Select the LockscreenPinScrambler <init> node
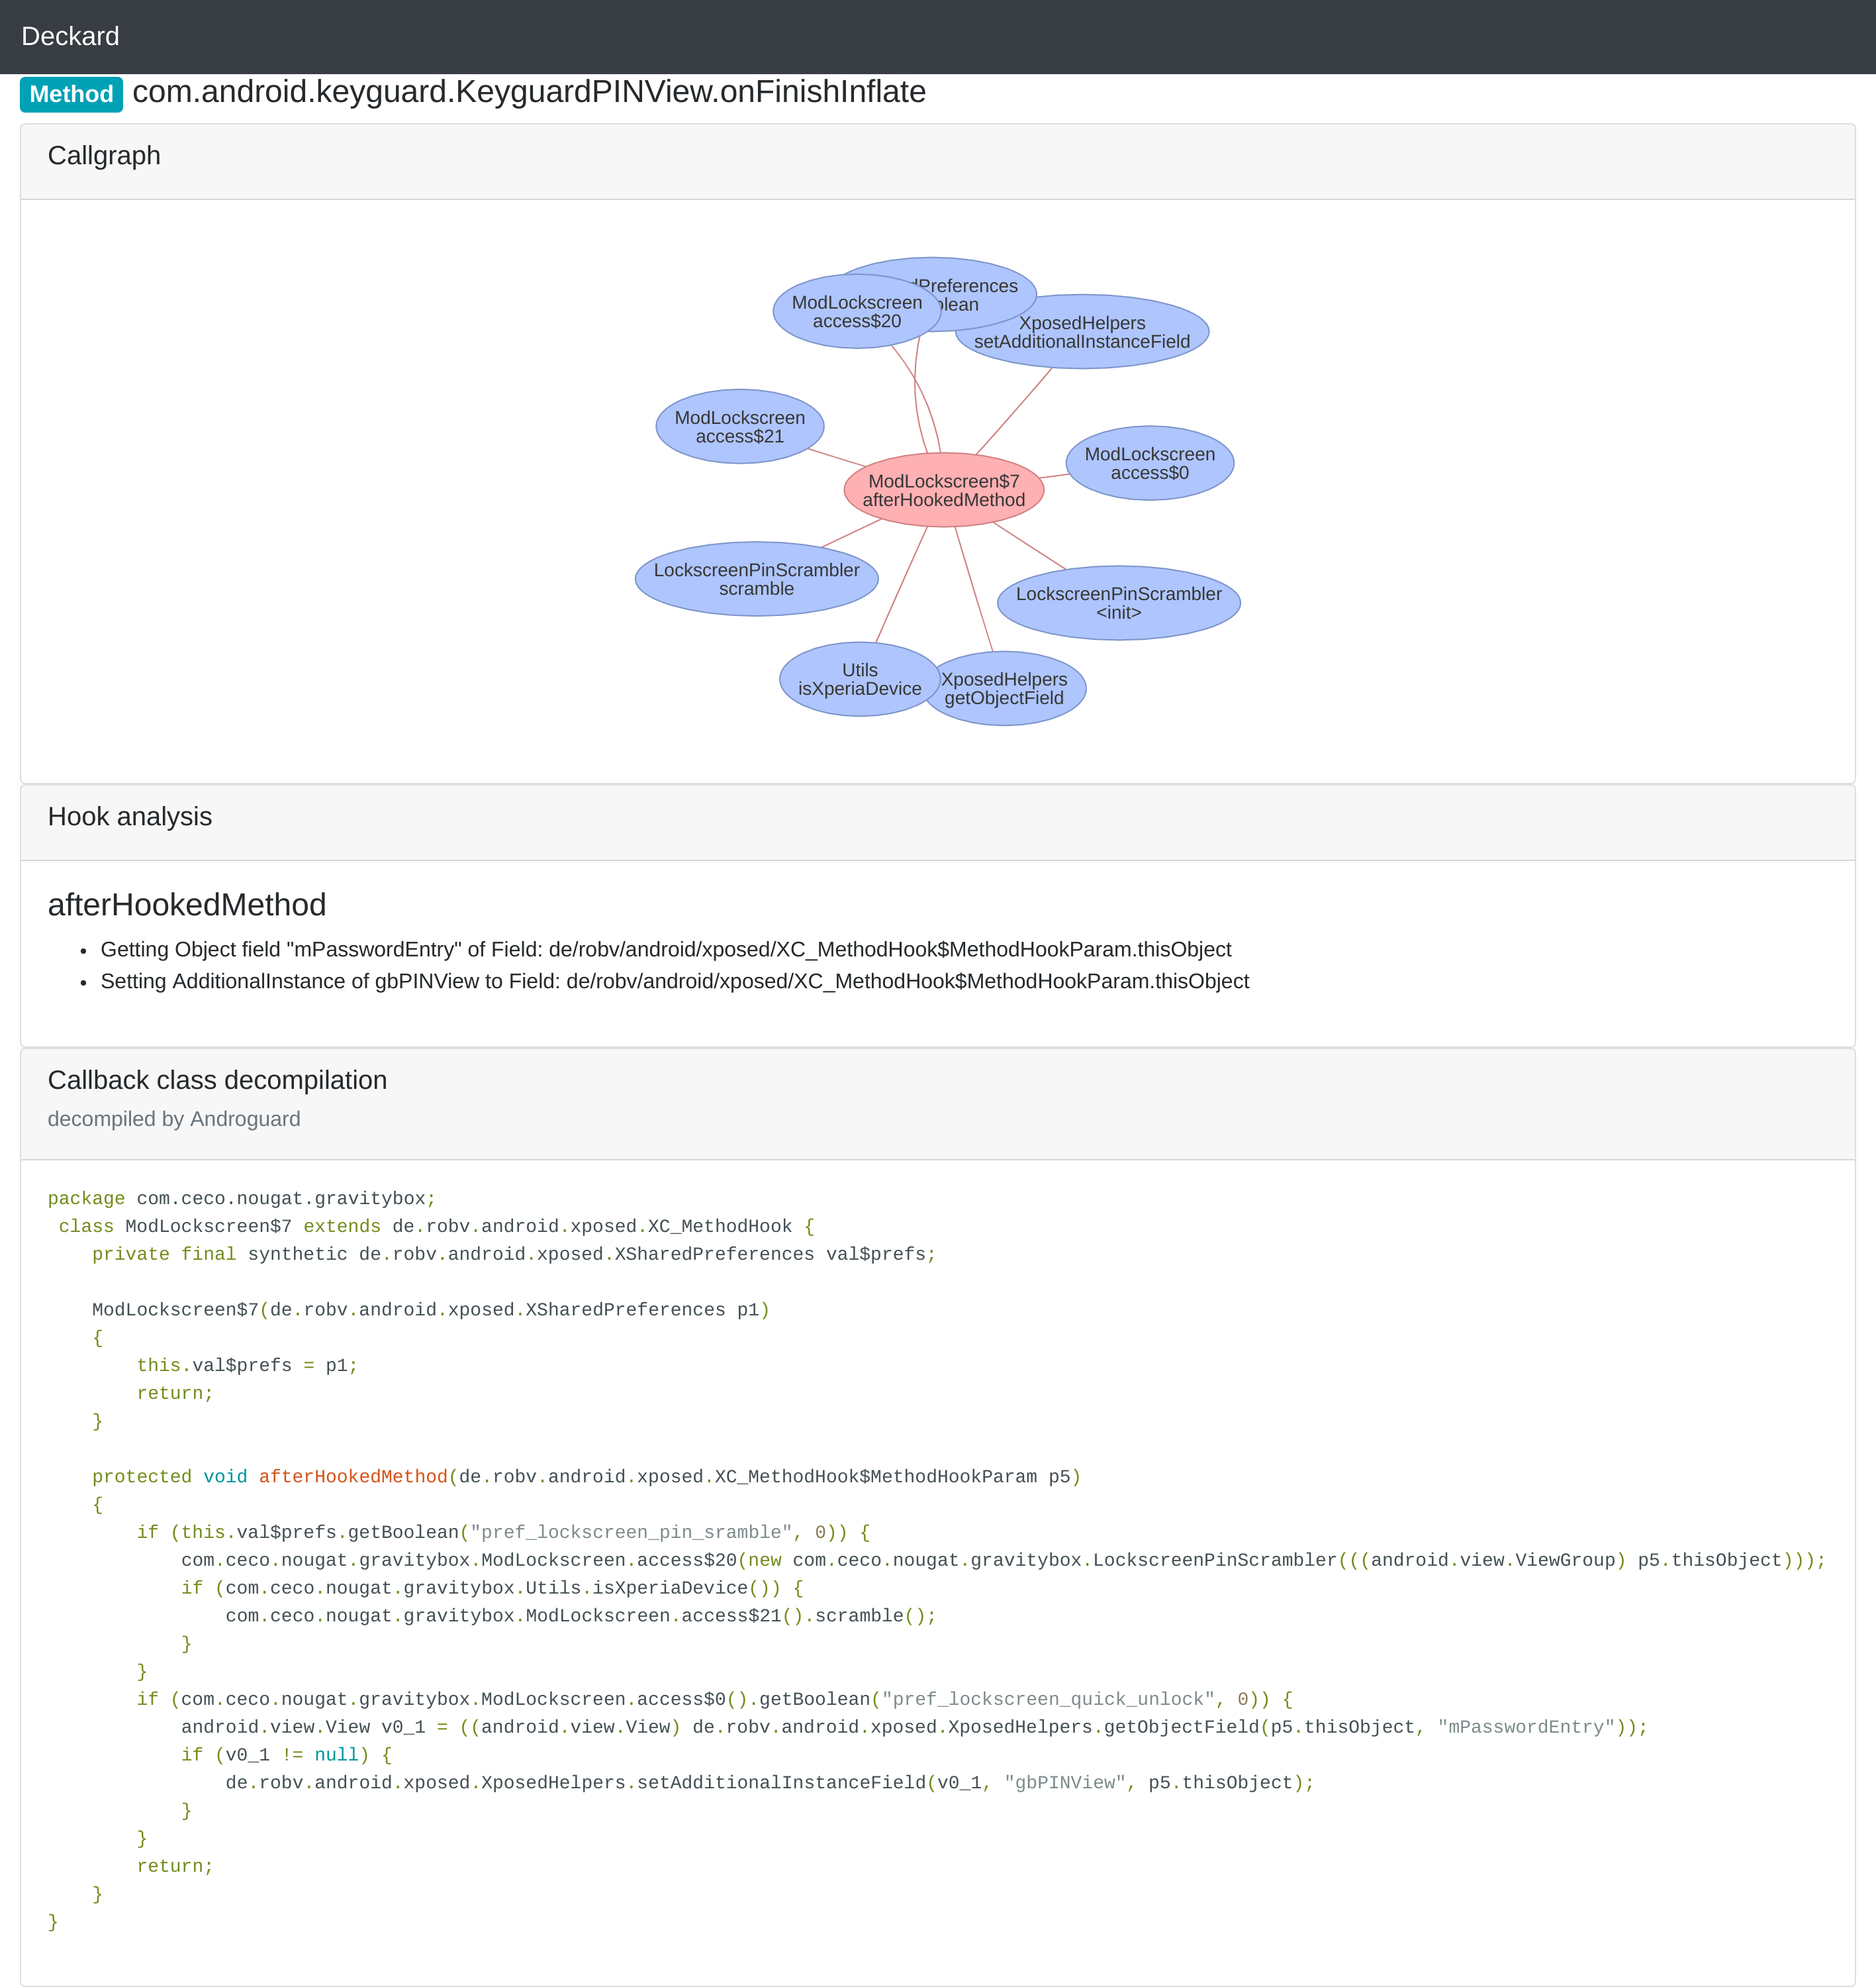The image size is (1876, 1987). click(1118, 603)
